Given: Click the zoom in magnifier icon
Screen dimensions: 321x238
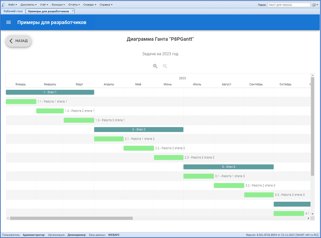Looking at the screenshot, I should click(155, 66).
